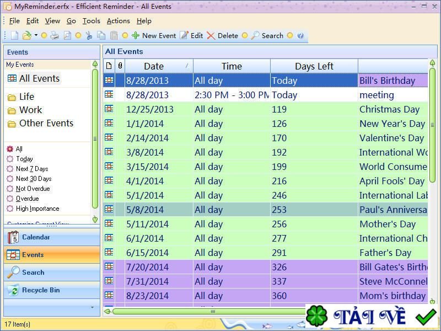The image size is (441, 331).
Task: Switch to the Events pane
Action: tap(52, 255)
